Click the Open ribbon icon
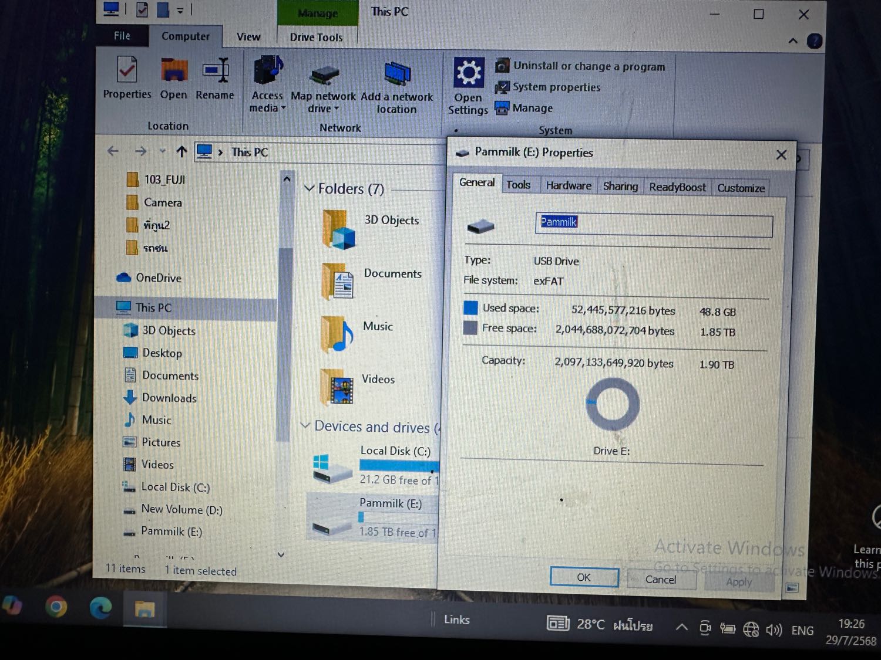The height and width of the screenshot is (660, 881). pyautogui.click(x=174, y=79)
